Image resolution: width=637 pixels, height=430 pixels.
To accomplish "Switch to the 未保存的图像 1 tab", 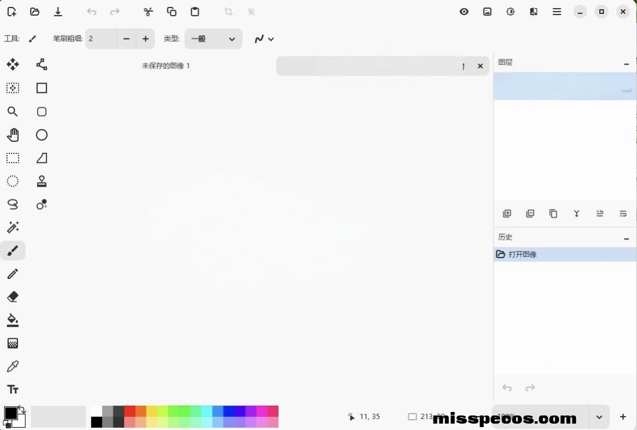I will pos(166,66).
